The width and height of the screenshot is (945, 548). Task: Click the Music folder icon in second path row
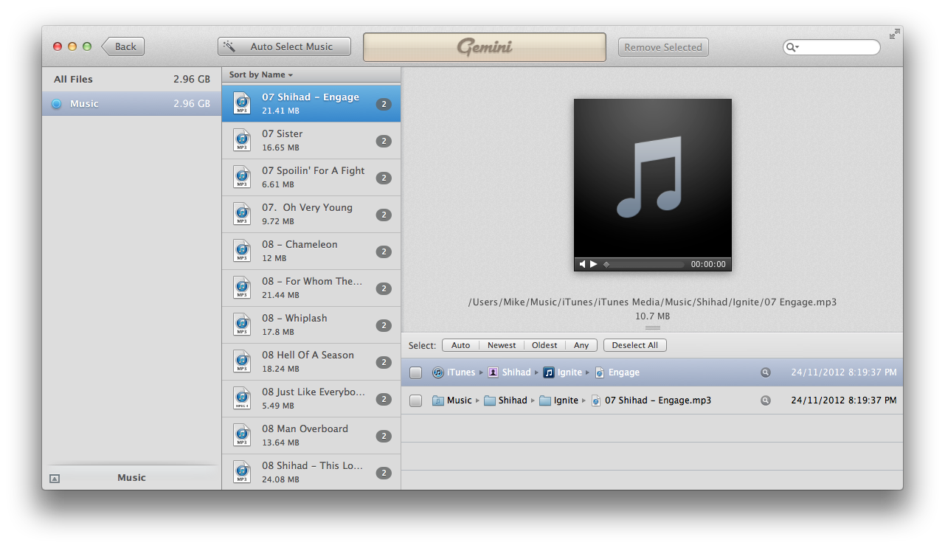438,400
